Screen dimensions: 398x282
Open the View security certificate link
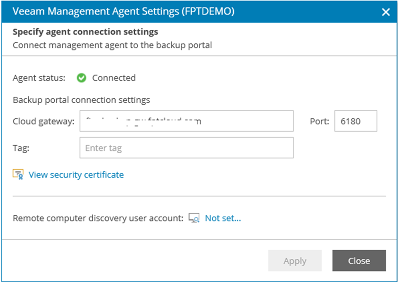76,175
